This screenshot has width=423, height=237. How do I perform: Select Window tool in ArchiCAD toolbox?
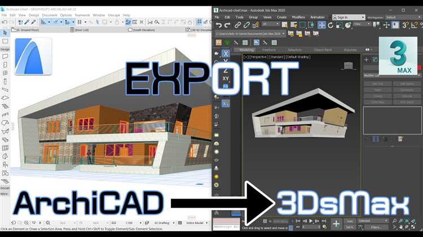[x=5, y=73]
